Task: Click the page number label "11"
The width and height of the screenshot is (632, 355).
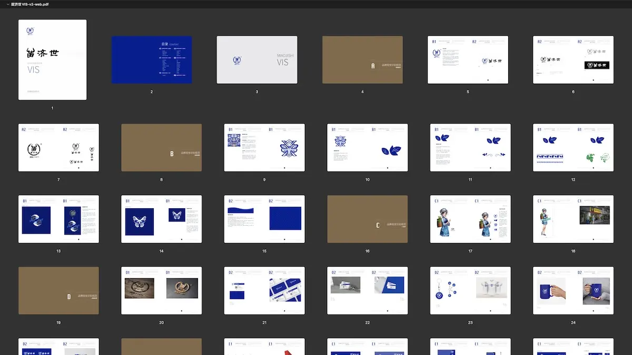Action: [x=470, y=179]
